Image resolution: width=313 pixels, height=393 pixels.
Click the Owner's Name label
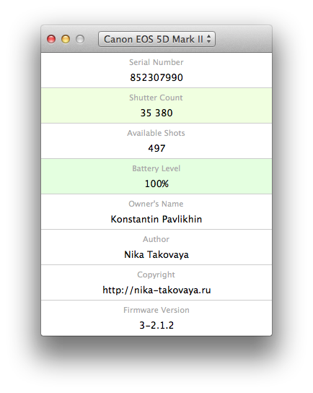point(156,204)
